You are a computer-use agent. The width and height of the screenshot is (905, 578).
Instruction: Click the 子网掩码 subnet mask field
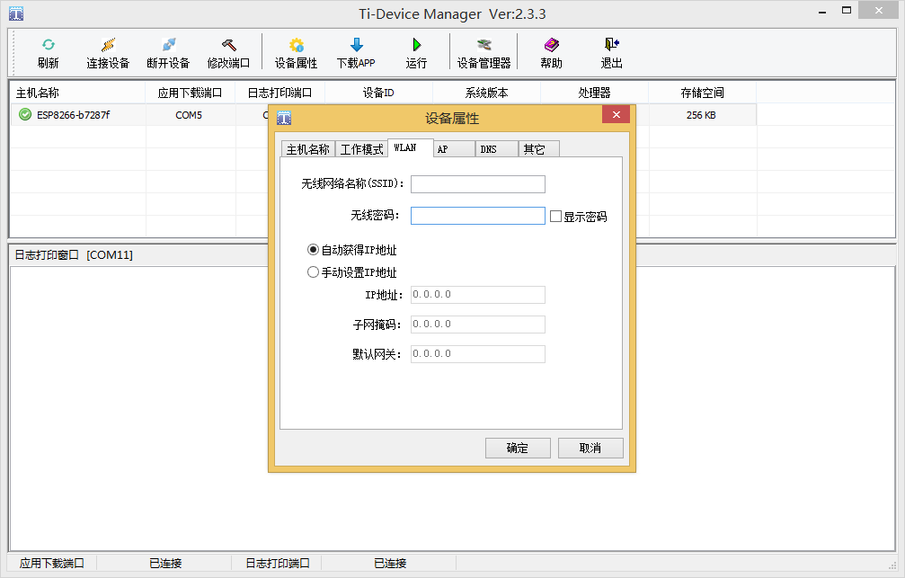[478, 325]
